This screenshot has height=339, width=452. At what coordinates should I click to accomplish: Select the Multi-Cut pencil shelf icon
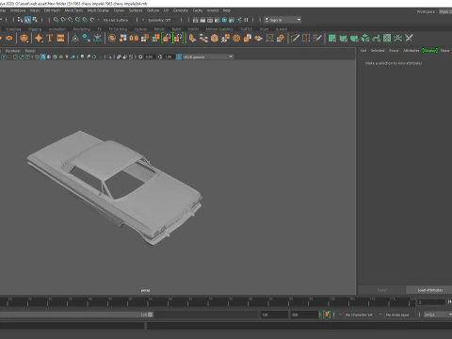click(x=295, y=39)
